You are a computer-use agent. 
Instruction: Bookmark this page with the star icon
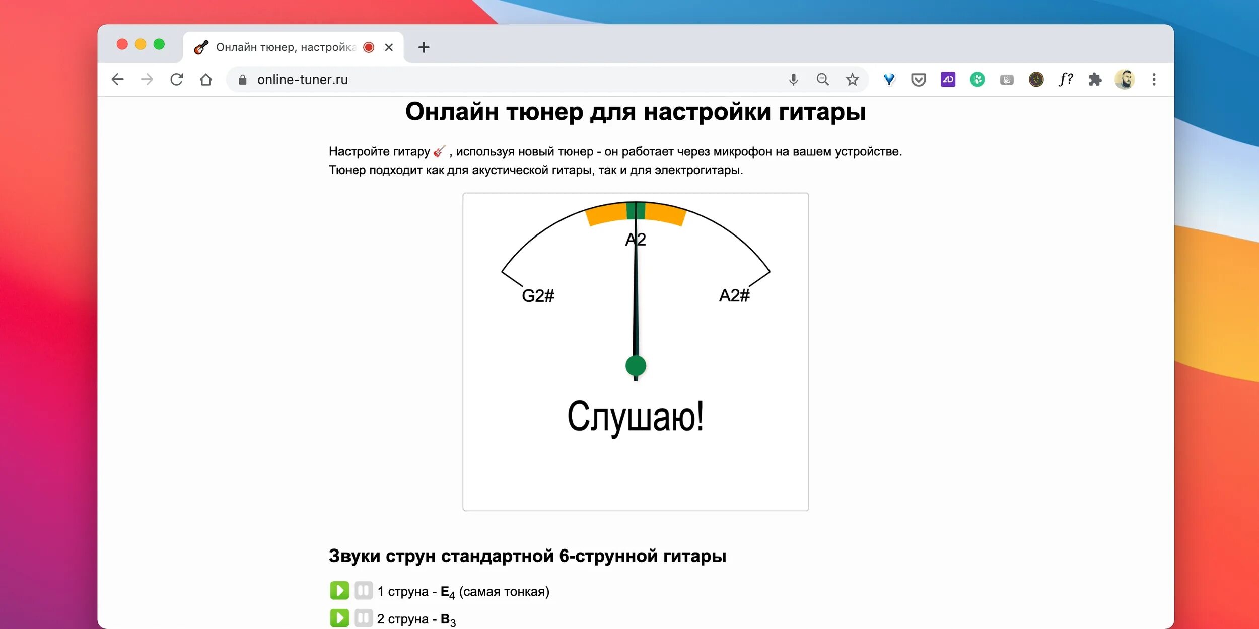point(852,80)
